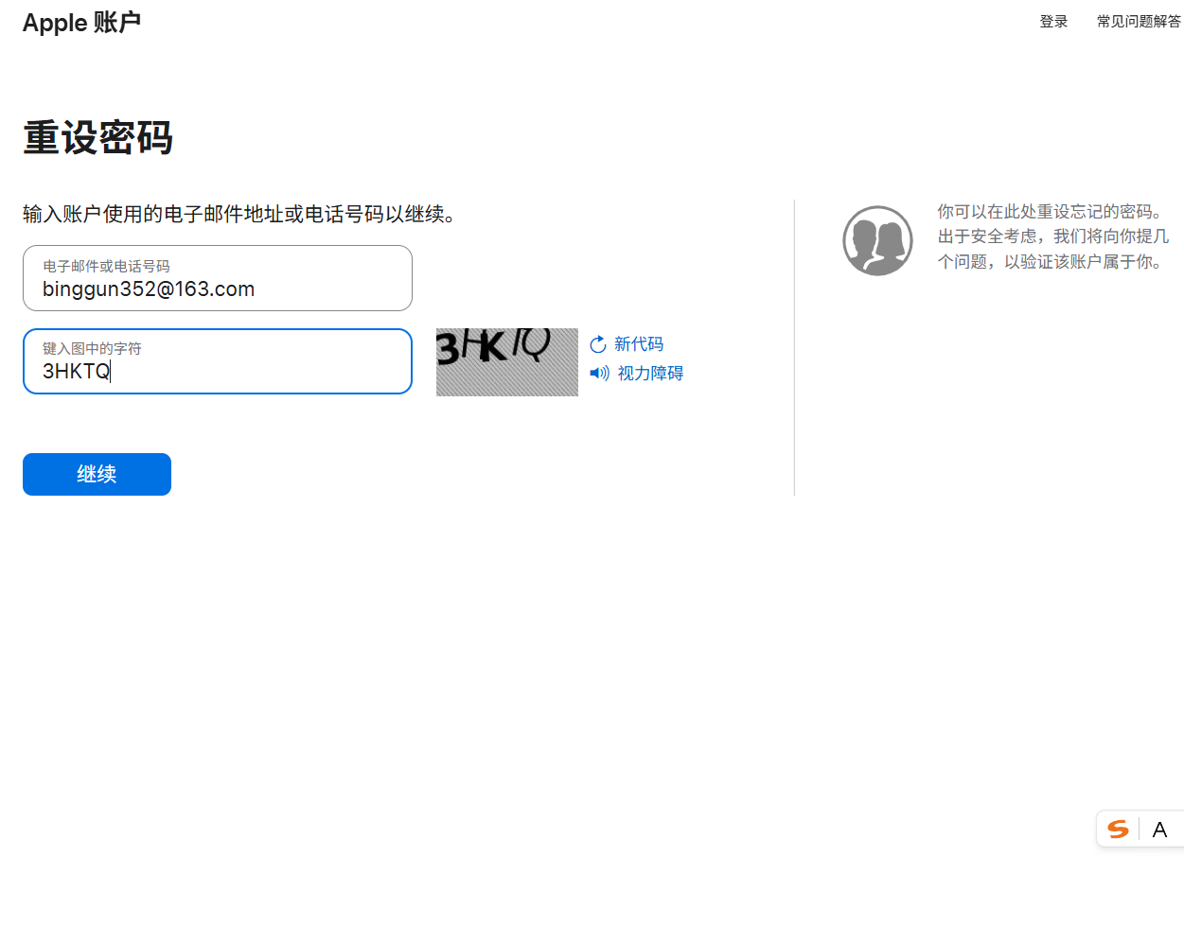Click the help paragraph 你可以在此处重设忘记的密码

coord(1053,236)
